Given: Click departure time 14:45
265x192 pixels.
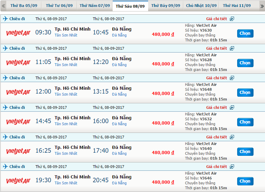Looking at the screenshot, I should (43, 121).
